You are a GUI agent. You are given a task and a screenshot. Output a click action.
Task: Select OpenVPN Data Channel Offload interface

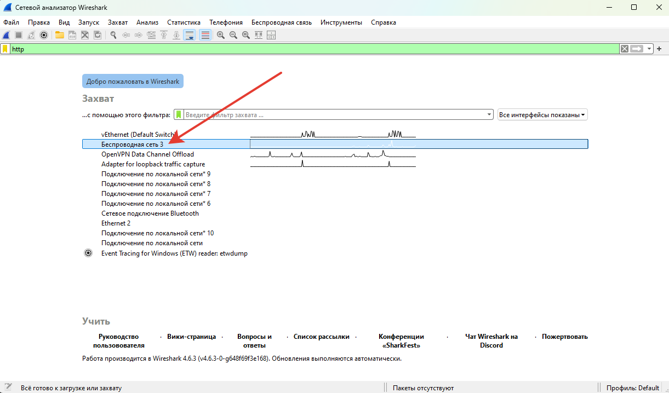[x=335, y=154]
